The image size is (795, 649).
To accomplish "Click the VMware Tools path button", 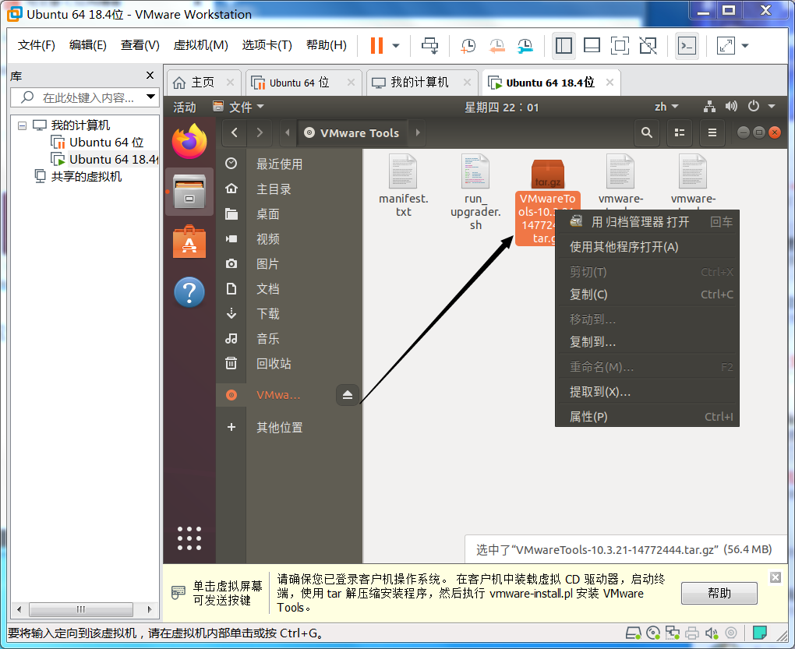I will (352, 132).
